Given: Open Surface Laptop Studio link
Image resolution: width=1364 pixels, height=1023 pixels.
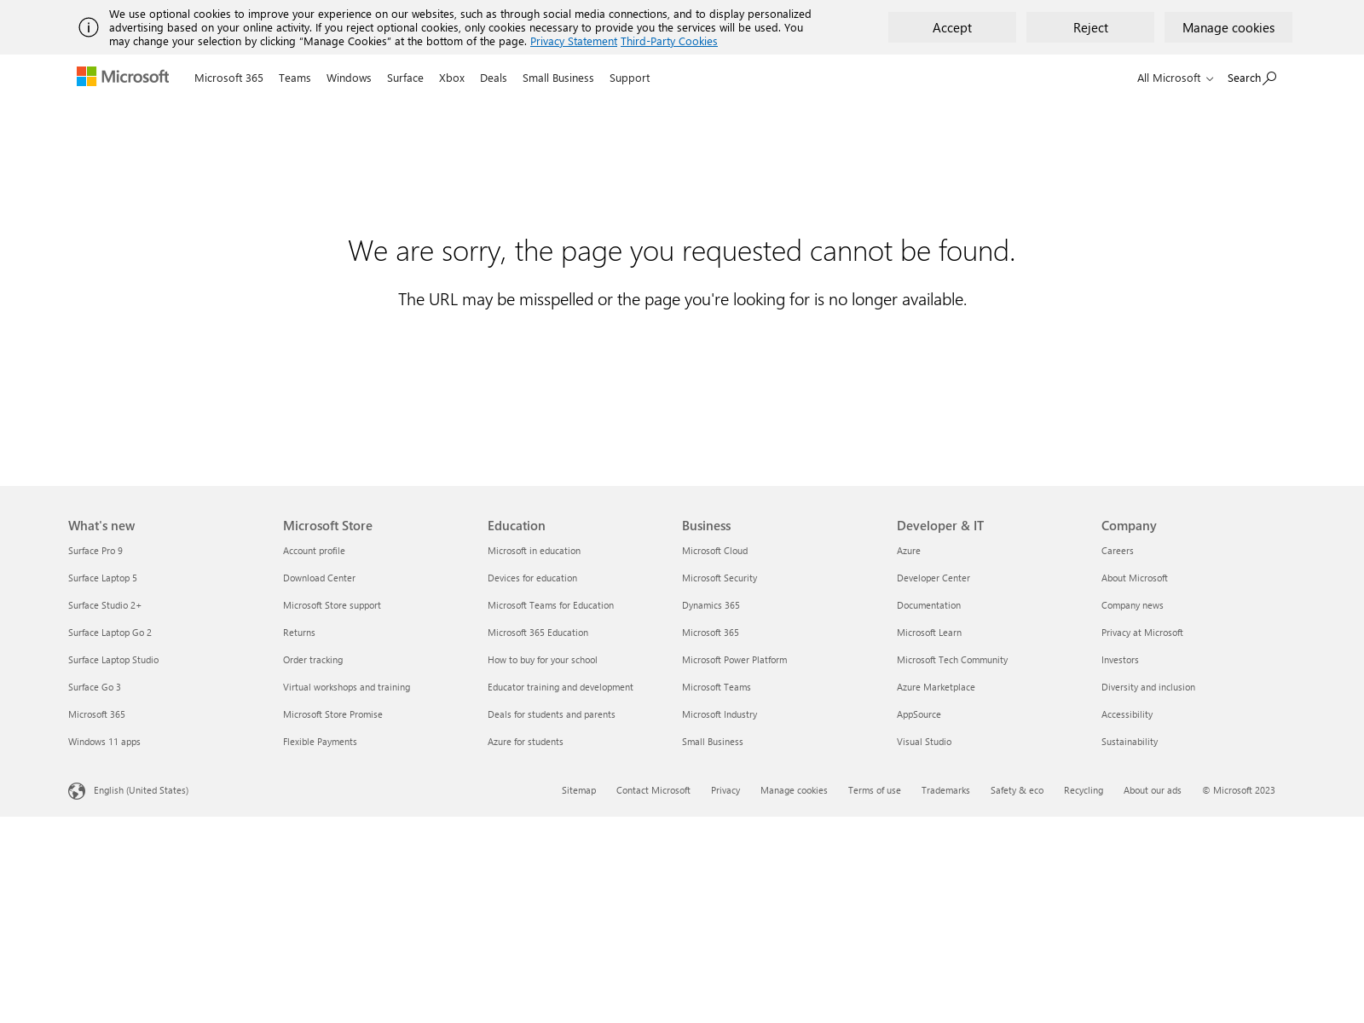Looking at the screenshot, I should 113,660.
